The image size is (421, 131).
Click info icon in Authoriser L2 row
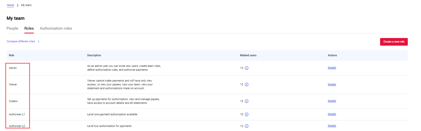pyautogui.click(x=246, y=126)
